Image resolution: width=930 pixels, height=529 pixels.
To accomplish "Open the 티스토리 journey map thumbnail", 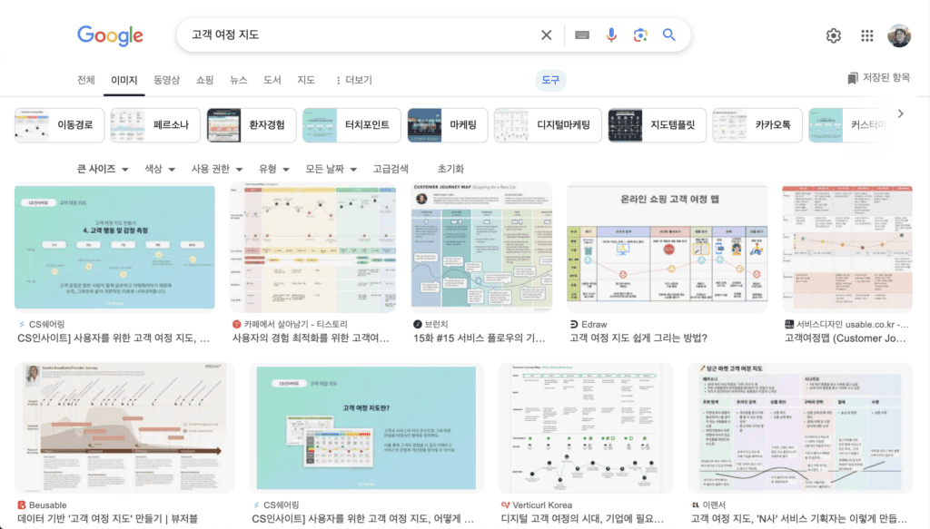I will (312, 247).
